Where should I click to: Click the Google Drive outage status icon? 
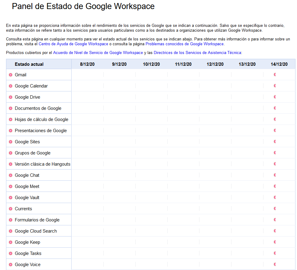(11, 97)
